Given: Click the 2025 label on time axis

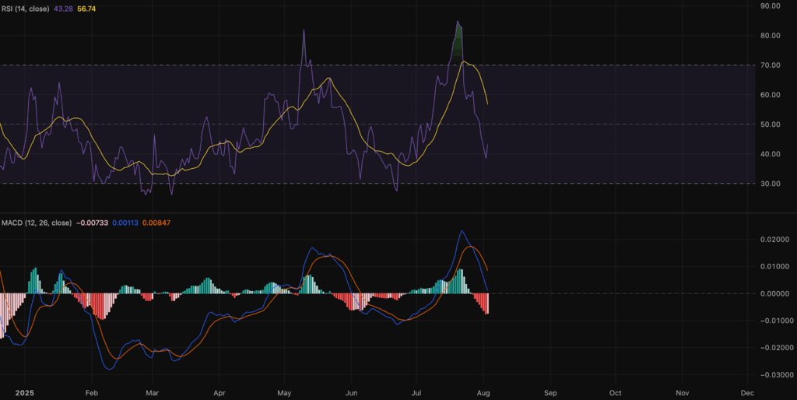Looking at the screenshot, I should (25, 392).
